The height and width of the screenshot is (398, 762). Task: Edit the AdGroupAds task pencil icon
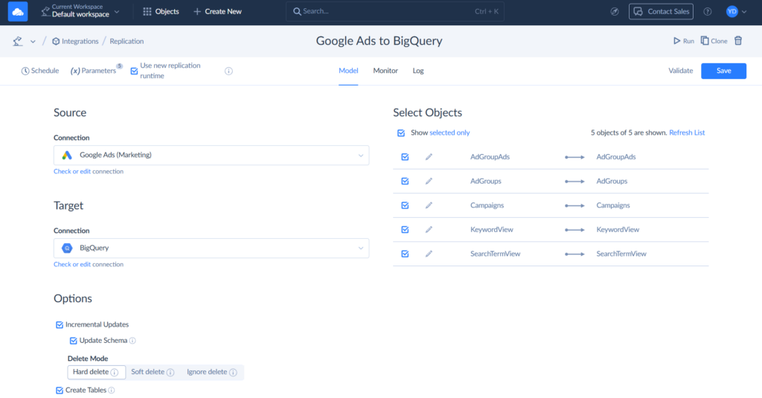coord(429,157)
